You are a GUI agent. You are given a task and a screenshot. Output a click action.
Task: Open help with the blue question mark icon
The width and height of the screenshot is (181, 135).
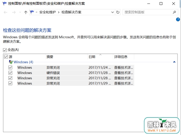[178, 19]
